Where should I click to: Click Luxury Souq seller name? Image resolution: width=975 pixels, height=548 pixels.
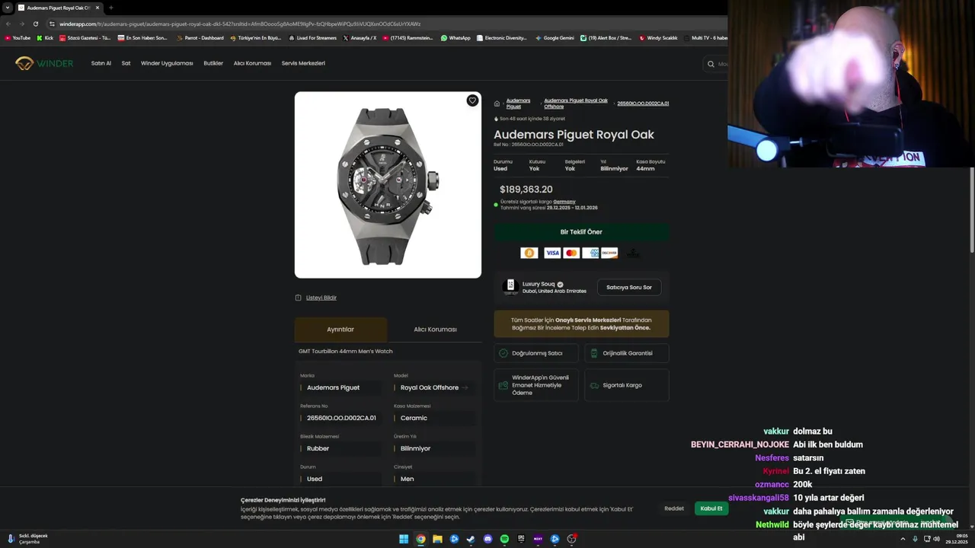point(539,284)
